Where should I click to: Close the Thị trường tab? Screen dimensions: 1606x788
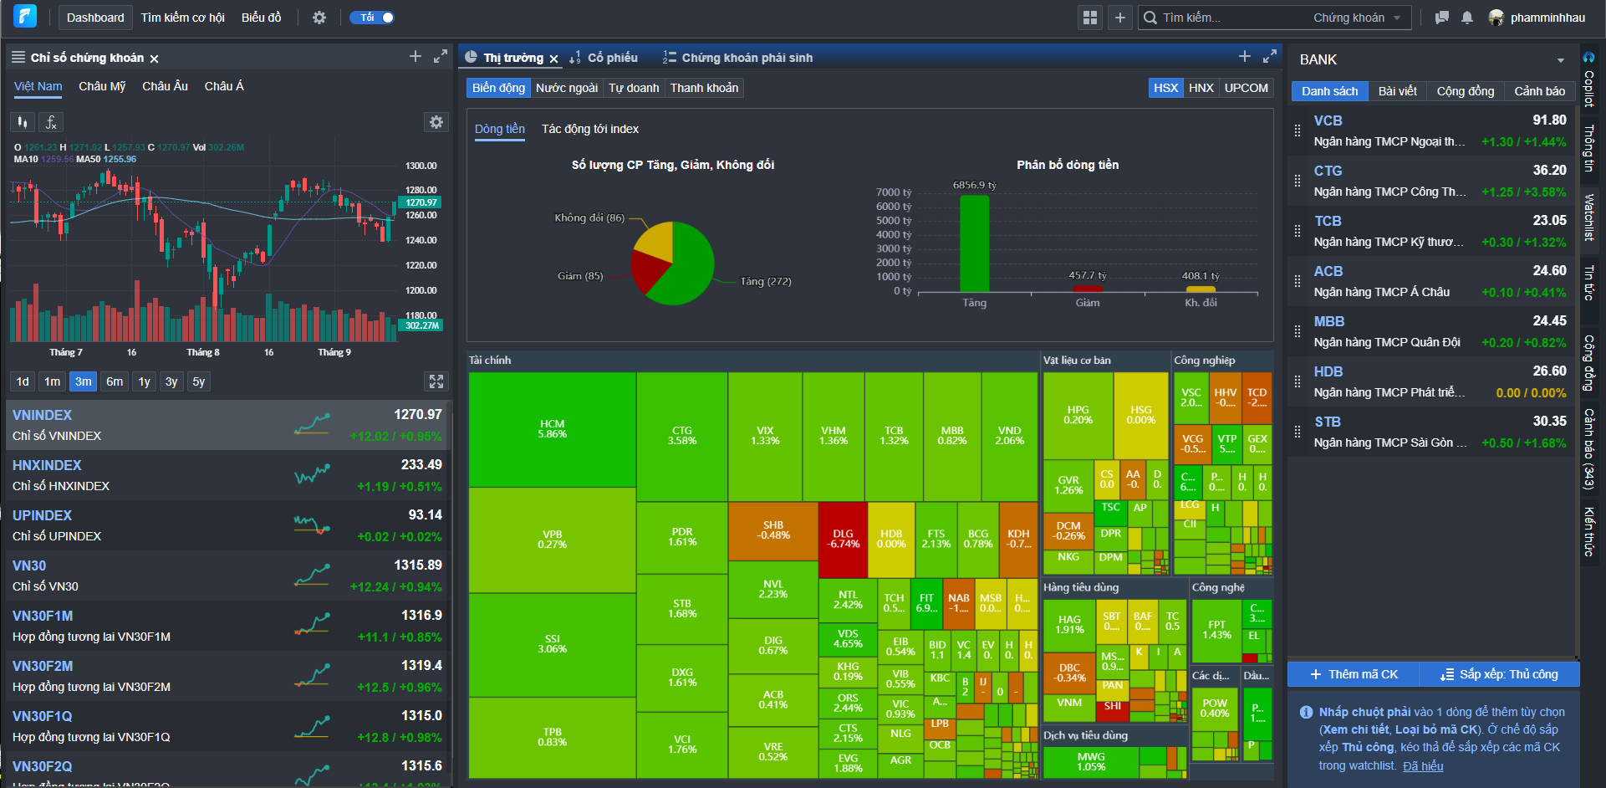coord(553,59)
